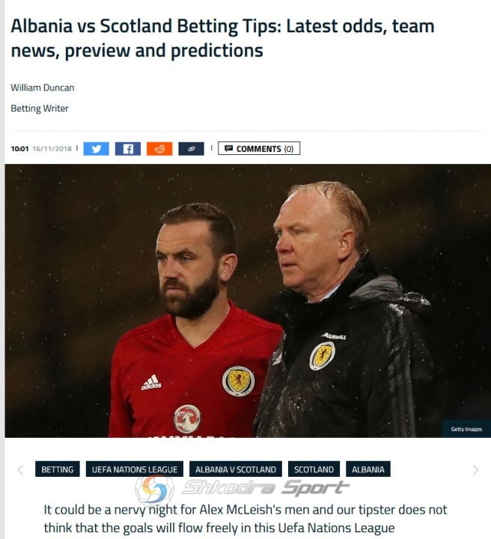Select the ALBANIA V SCOTLAND tag
Image resolution: width=491 pixels, height=539 pixels.
[x=236, y=469]
